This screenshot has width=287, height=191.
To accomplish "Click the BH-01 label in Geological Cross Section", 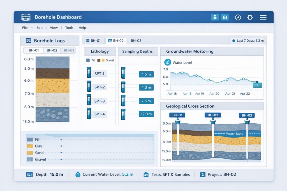I will pos(177,115).
